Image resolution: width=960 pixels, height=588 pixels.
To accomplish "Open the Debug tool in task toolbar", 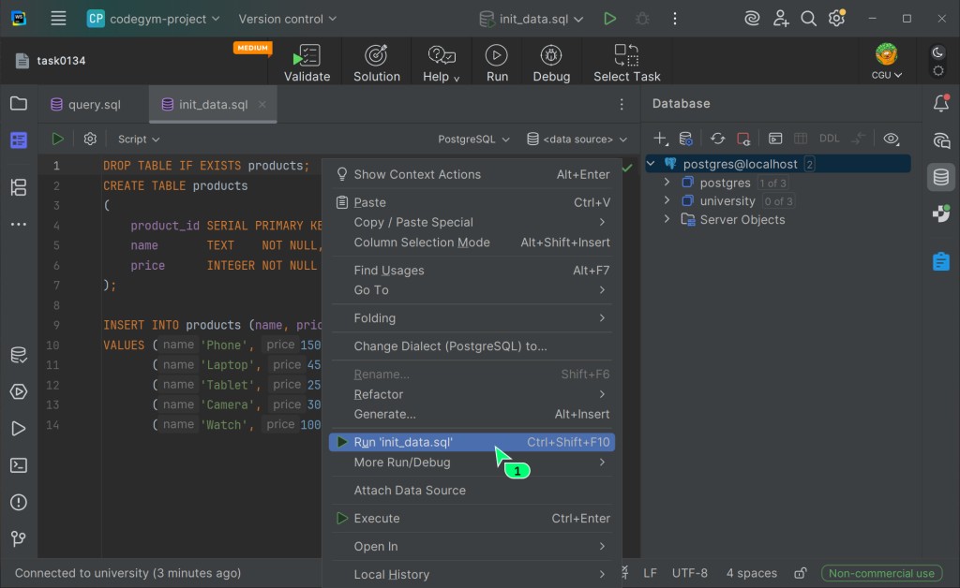I will [551, 63].
